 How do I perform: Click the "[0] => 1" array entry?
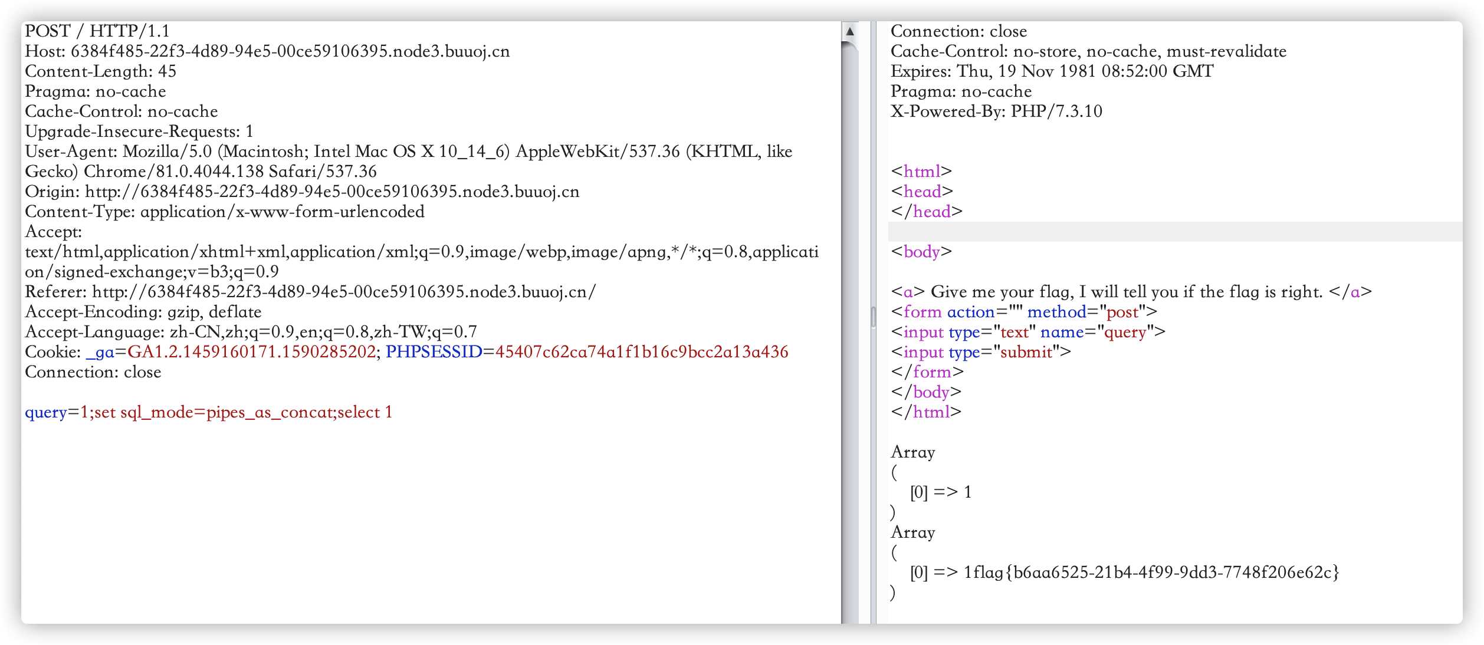coord(941,492)
